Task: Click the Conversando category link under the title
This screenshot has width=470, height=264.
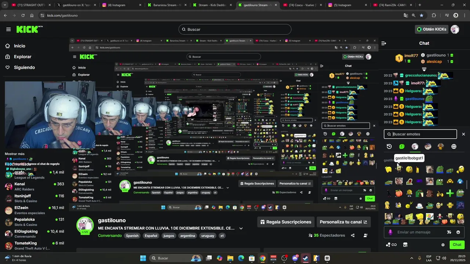Action: (x=110, y=236)
